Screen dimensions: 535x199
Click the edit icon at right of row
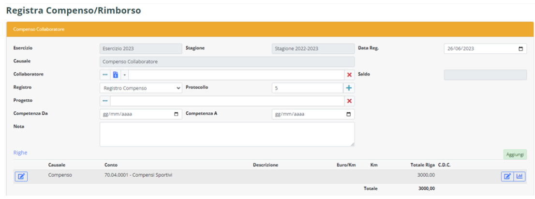tap(507, 176)
